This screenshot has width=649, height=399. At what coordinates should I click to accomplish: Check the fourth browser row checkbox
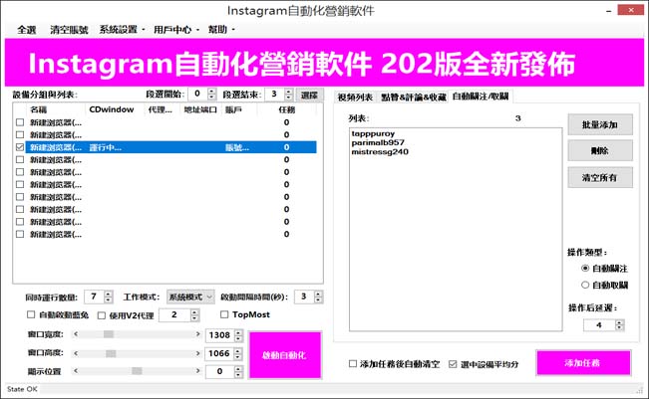click(x=20, y=159)
